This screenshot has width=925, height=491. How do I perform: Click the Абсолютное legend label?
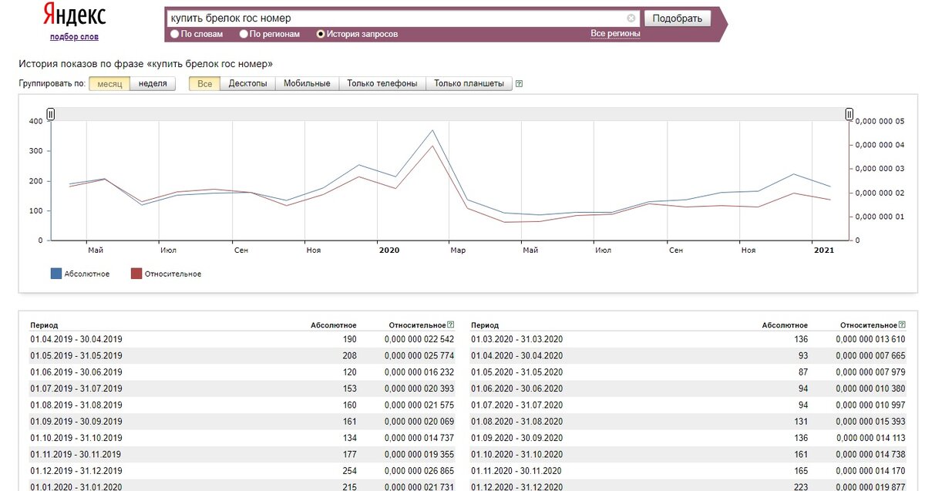click(88, 274)
